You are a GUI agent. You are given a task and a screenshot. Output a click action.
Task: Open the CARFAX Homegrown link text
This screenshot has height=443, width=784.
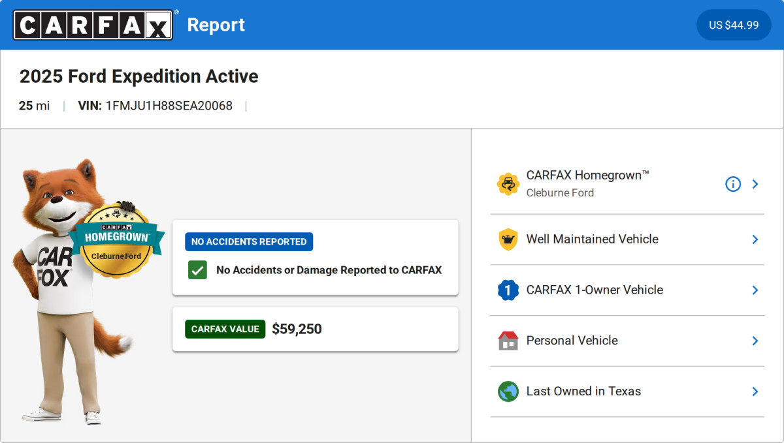point(588,176)
